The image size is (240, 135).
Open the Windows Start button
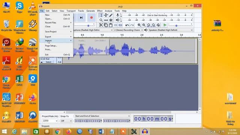(4, 132)
